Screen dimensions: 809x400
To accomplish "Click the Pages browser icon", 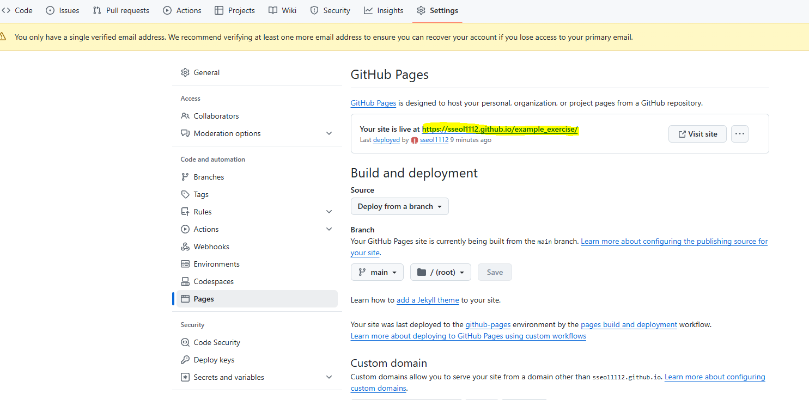I will click(185, 299).
